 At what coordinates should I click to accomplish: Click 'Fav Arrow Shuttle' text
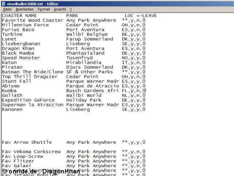(x=27, y=142)
